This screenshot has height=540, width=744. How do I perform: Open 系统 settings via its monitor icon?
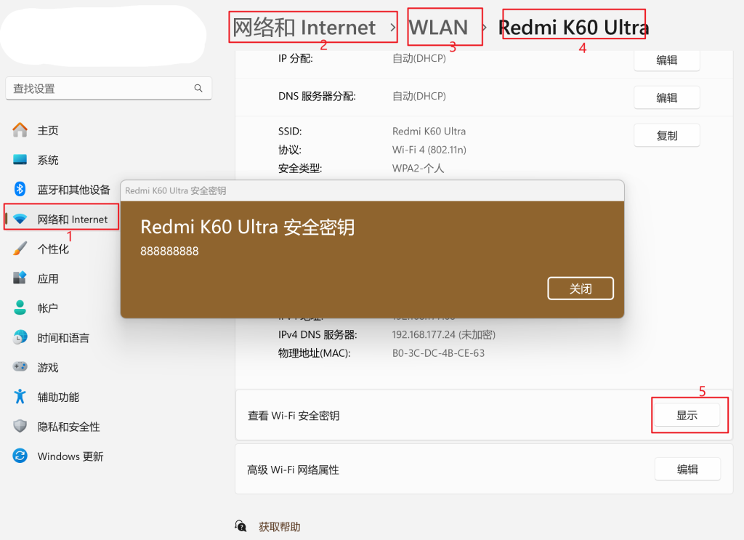(x=20, y=160)
